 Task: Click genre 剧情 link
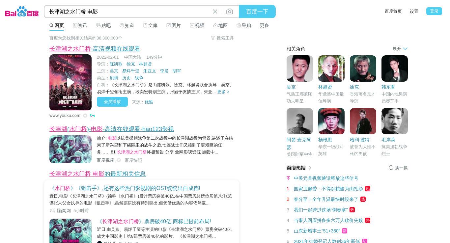114,78
